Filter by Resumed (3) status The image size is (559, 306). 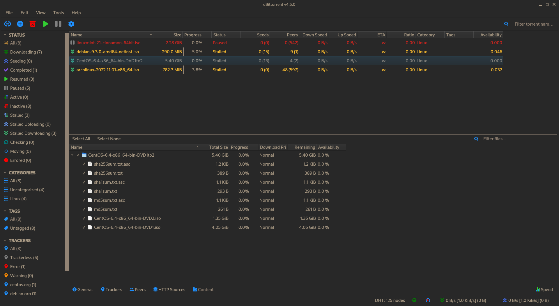coord(22,79)
